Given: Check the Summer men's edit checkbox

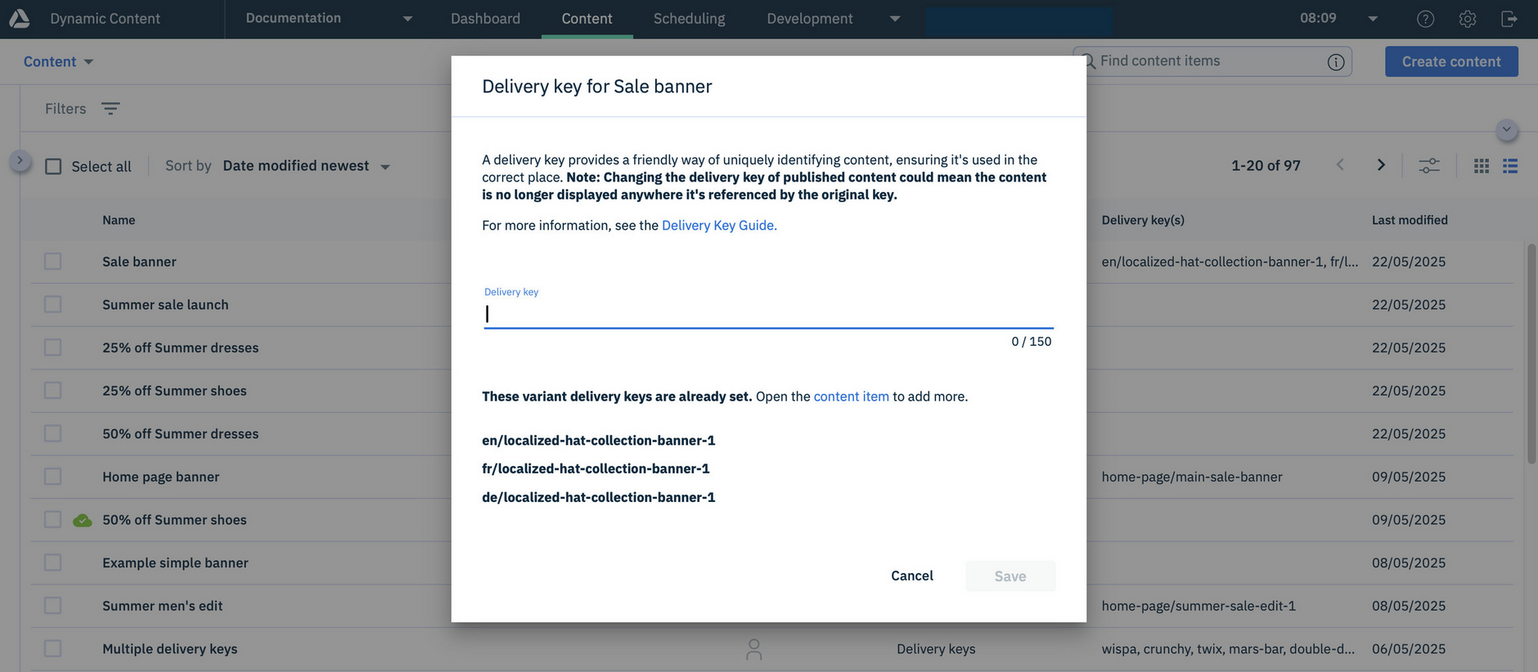Looking at the screenshot, I should coord(53,606).
